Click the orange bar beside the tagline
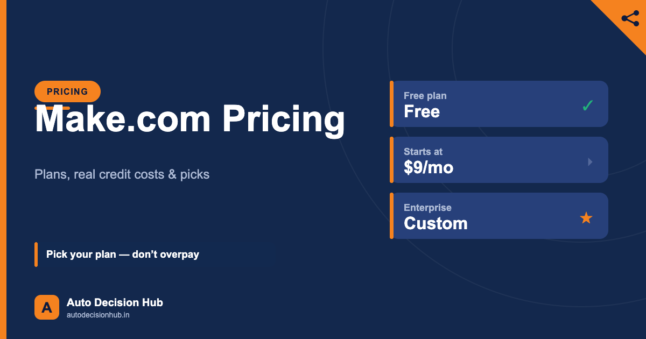Image resolution: width=646 pixels, height=339 pixels. tap(36, 255)
